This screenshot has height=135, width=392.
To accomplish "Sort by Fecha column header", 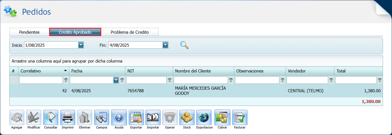I will [97, 71].
